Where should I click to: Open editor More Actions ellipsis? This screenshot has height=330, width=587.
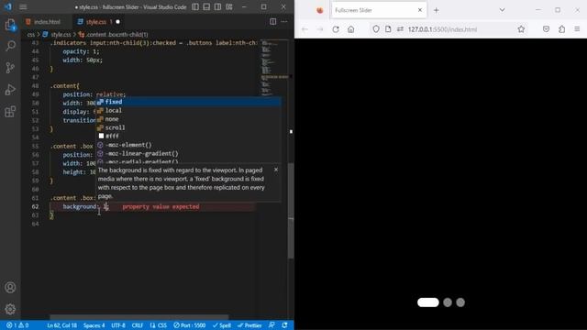point(284,22)
